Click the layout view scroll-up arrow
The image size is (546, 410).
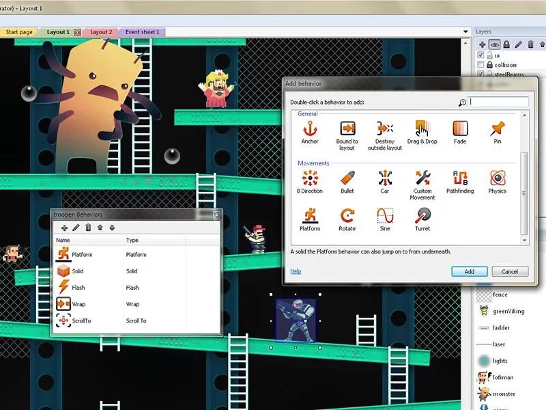pos(466,43)
